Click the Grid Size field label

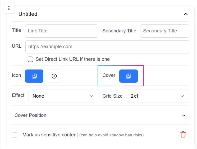[112, 96]
